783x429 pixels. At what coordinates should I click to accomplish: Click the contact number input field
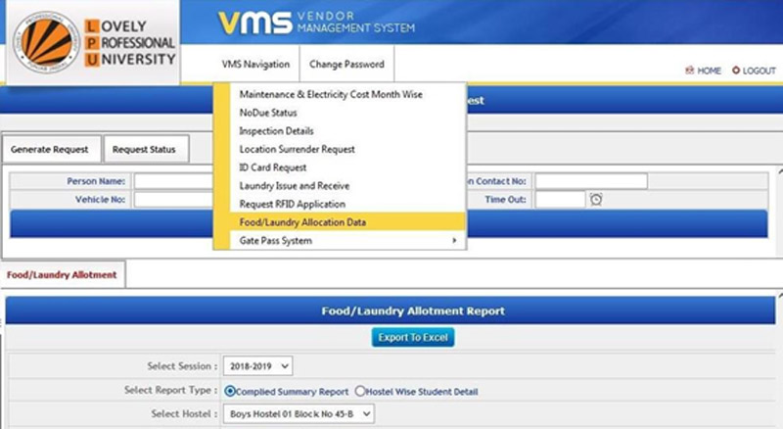pyautogui.click(x=590, y=181)
